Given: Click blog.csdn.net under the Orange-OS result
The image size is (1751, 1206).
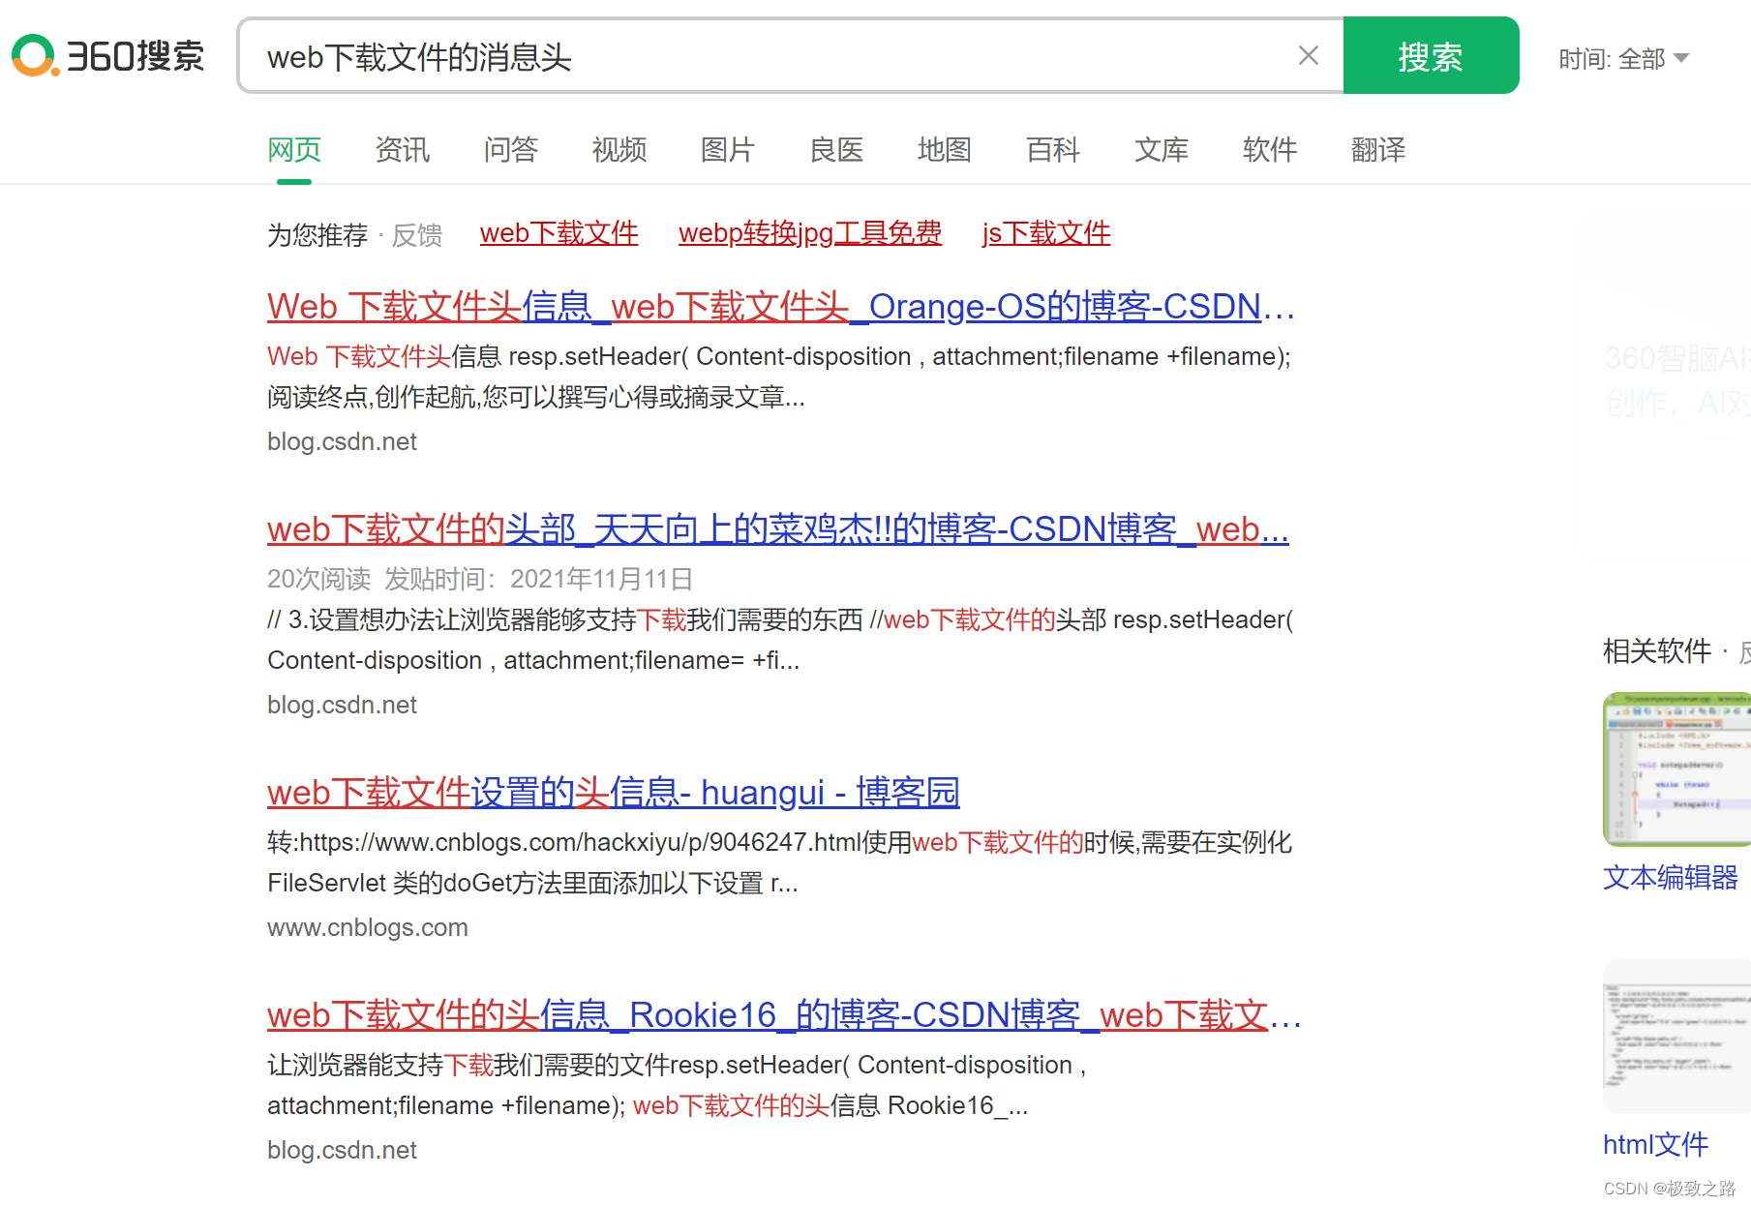Looking at the screenshot, I should (342, 441).
